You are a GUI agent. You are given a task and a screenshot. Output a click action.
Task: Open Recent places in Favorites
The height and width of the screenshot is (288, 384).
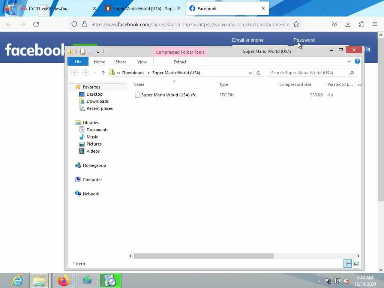[100, 108]
